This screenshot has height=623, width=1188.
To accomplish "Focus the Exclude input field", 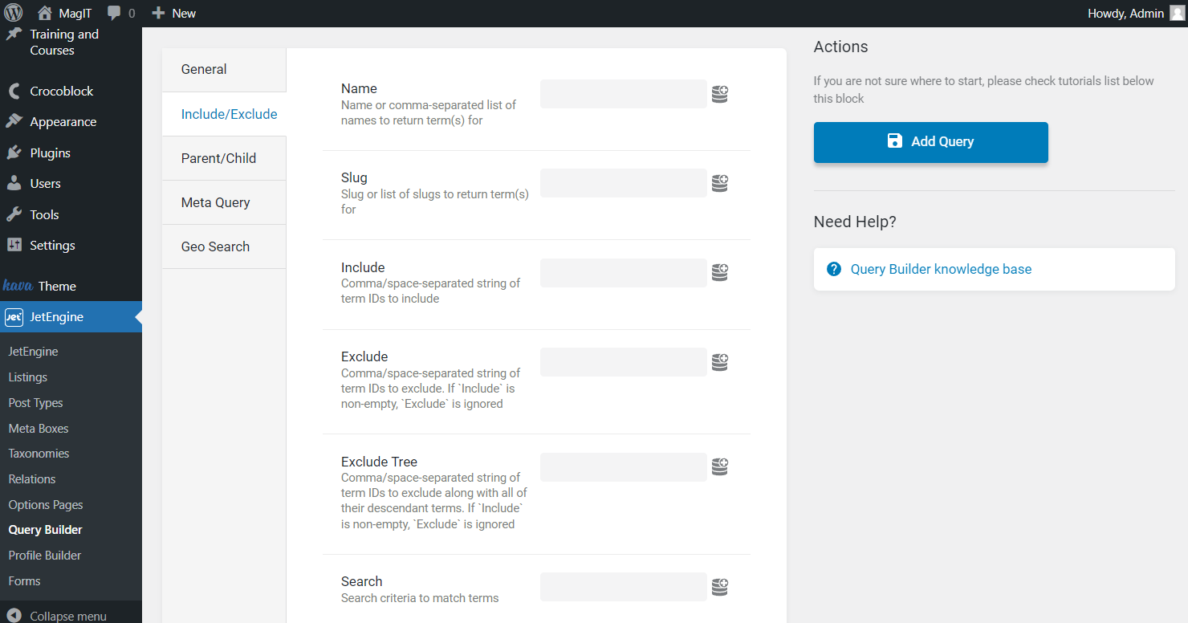I will (624, 362).
